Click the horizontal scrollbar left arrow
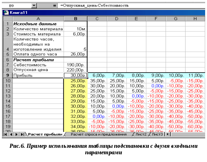 (x=168, y=134)
